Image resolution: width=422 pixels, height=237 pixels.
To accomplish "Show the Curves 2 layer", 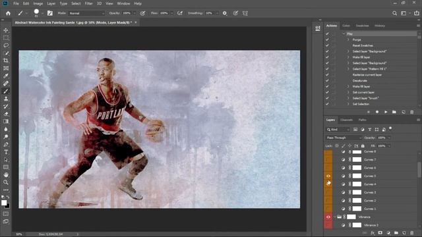I will [x=328, y=200].
